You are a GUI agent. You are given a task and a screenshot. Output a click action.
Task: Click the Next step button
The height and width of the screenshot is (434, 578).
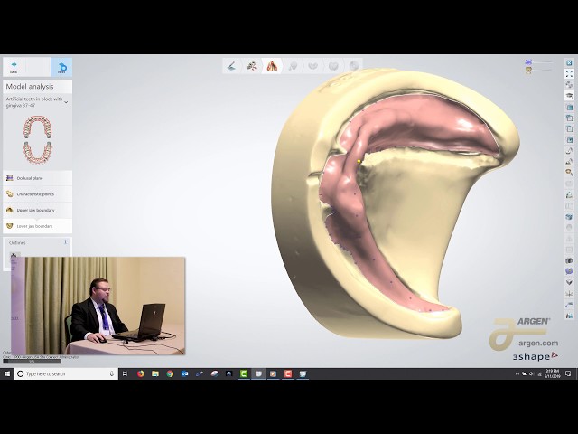pyautogui.click(x=61, y=67)
